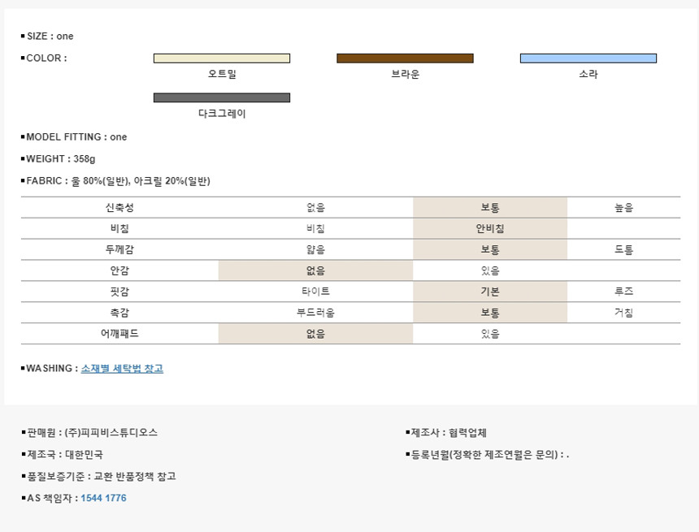Click the 오트밀 color name label
This screenshot has height=532, width=699.
point(222,74)
